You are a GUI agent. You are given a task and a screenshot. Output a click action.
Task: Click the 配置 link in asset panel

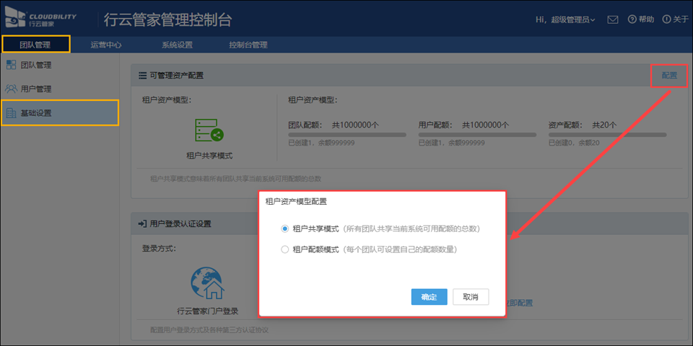669,75
